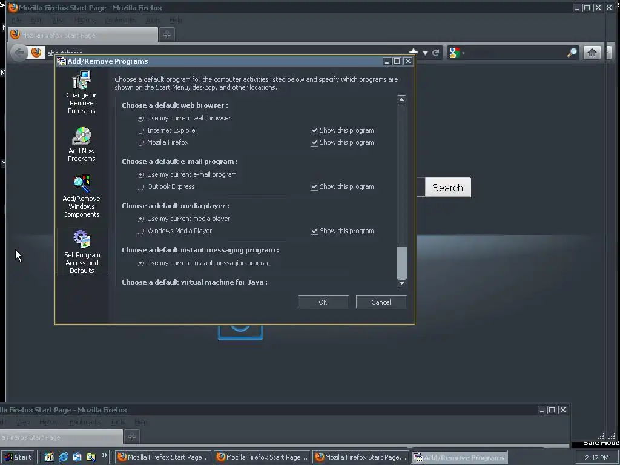Toggle Show this program for Internet Explorer

coord(343,130)
